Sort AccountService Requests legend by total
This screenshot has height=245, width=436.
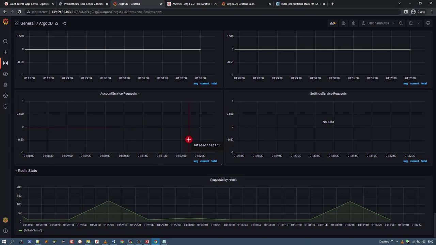click(x=214, y=161)
